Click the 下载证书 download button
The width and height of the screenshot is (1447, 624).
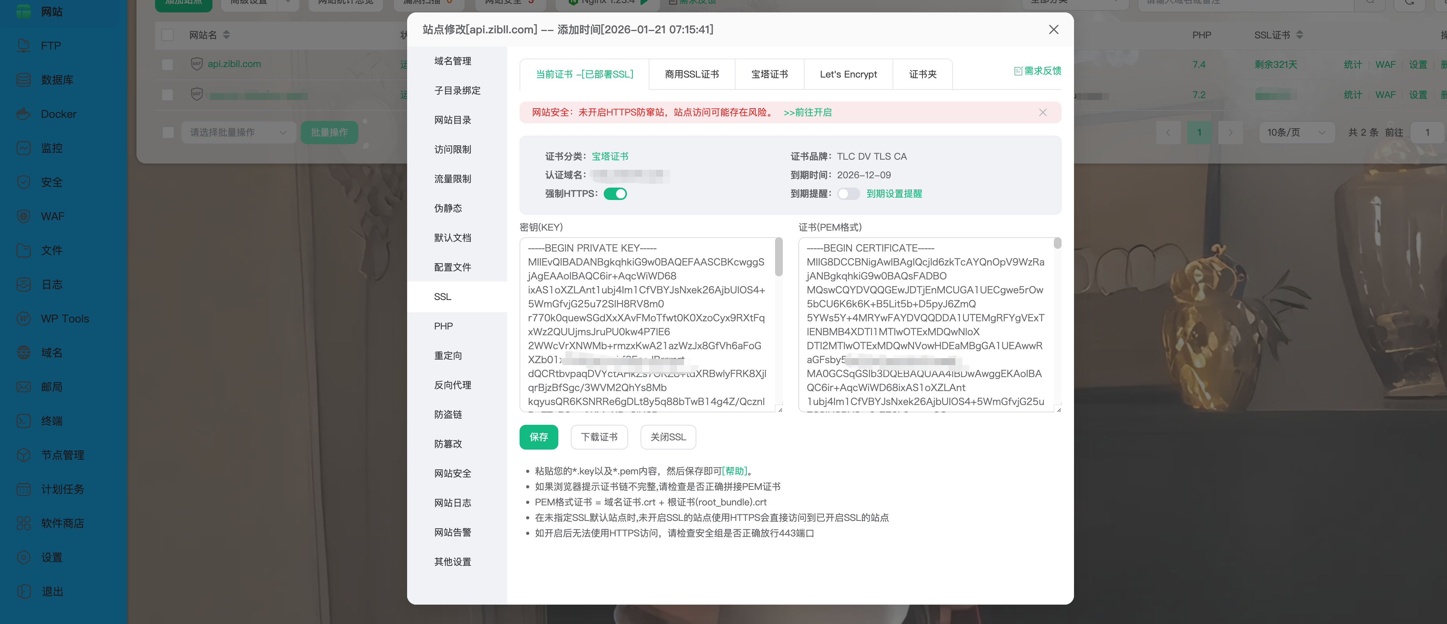[x=599, y=437]
